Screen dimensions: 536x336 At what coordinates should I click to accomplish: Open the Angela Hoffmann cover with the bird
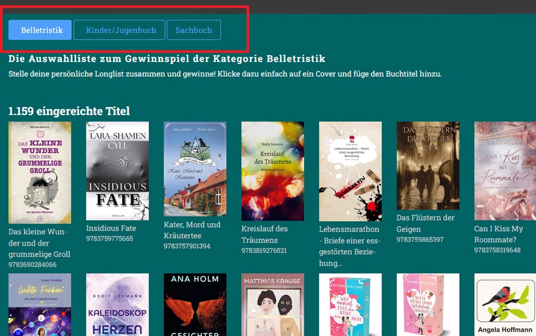pos(505,305)
